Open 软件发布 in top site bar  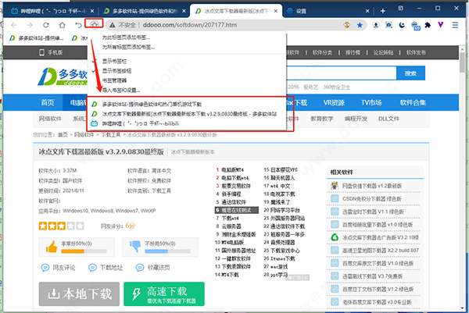pyautogui.click(x=416, y=52)
